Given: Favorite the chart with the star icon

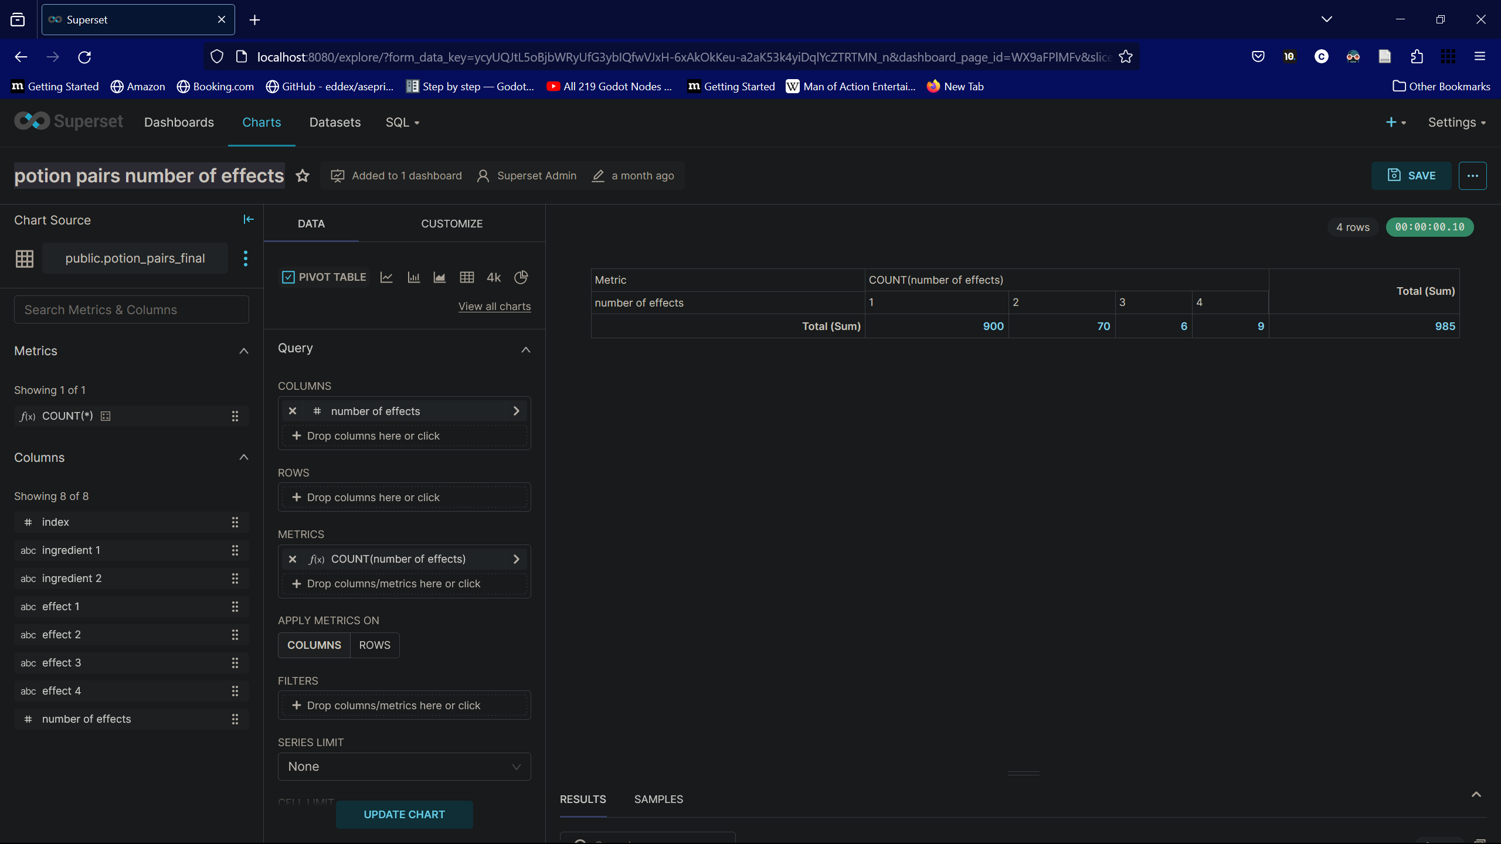Looking at the screenshot, I should click(x=303, y=176).
